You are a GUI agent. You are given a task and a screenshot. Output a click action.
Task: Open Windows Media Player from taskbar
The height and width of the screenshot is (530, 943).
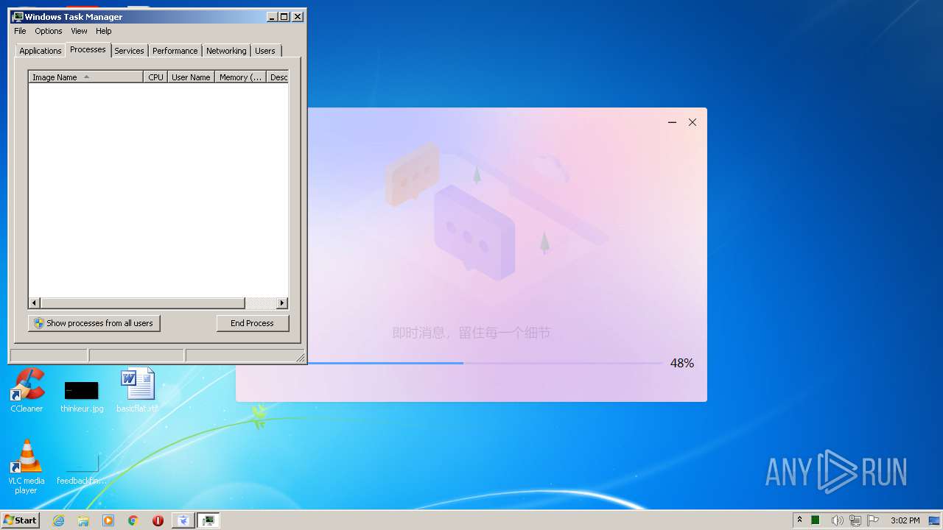108,520
